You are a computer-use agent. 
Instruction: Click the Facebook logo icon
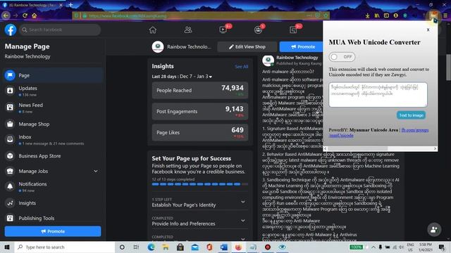pos(11,30)
